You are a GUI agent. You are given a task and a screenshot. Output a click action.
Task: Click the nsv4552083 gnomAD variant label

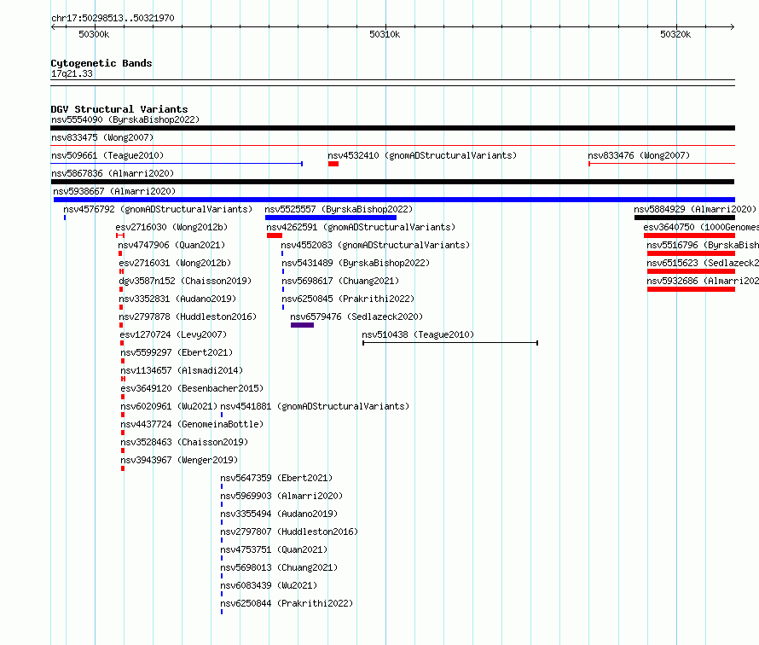(375, 245)
